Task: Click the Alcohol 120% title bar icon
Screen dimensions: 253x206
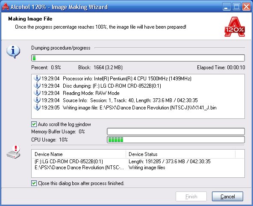Action: (x=5, y=6)
